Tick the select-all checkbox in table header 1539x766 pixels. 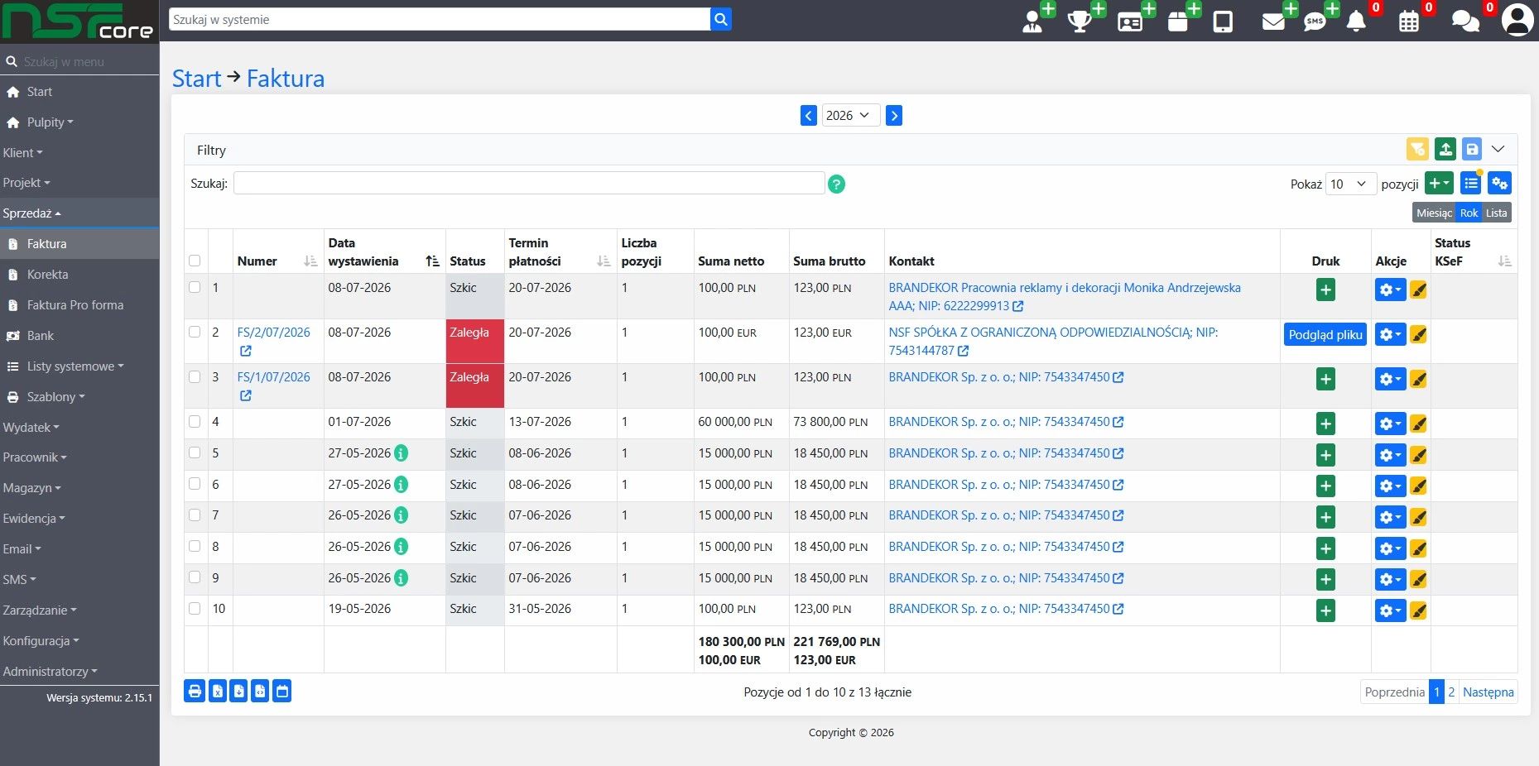pos(195,261)
